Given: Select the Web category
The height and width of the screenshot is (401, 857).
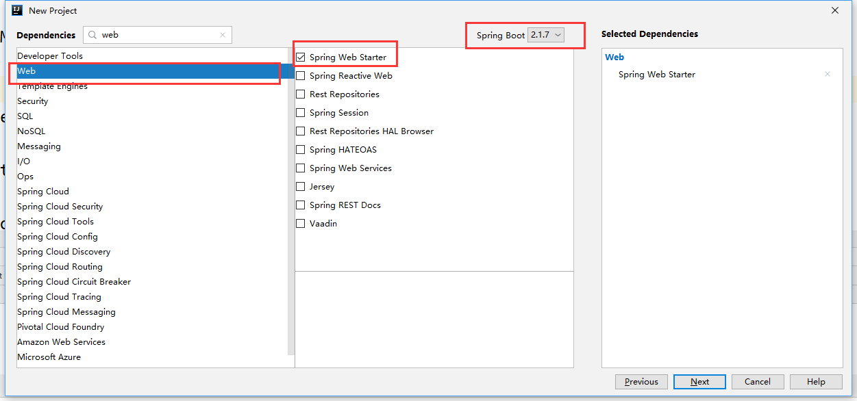Looking at the screenshot, I should [x=153, y=71].
